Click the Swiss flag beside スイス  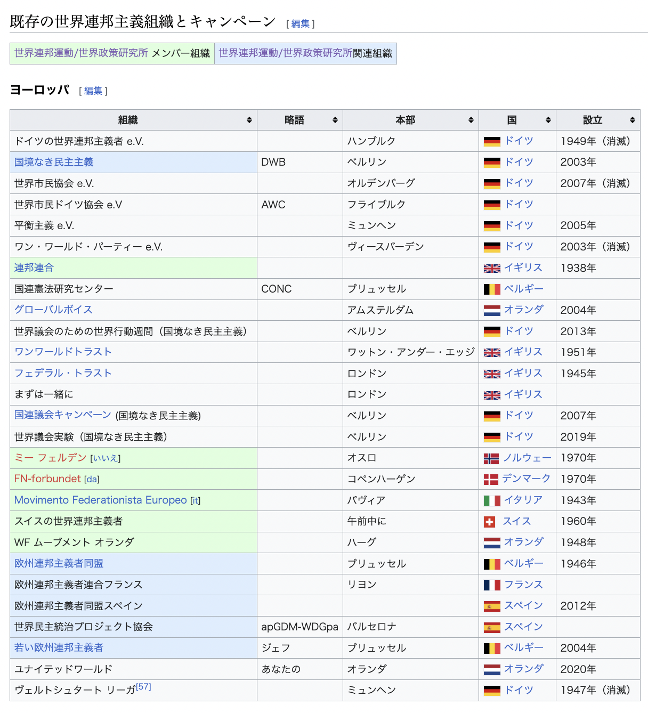[x=489, y=522]
